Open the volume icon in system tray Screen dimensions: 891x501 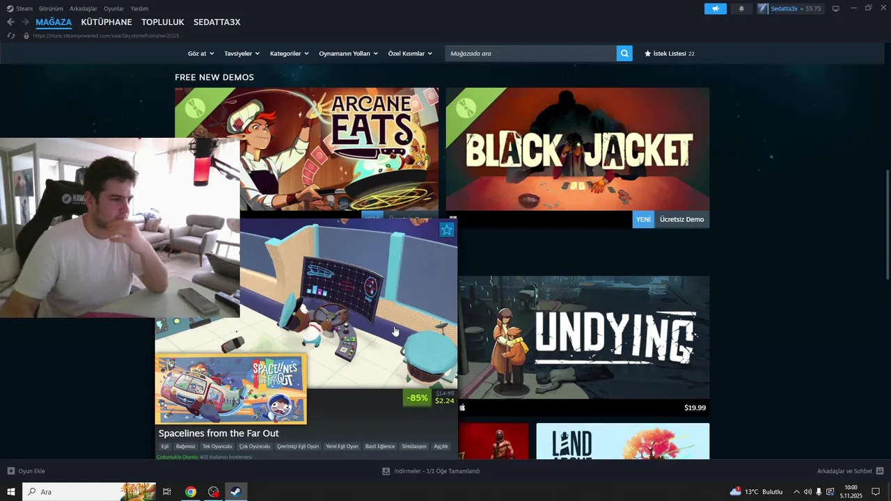coord(807,492)
